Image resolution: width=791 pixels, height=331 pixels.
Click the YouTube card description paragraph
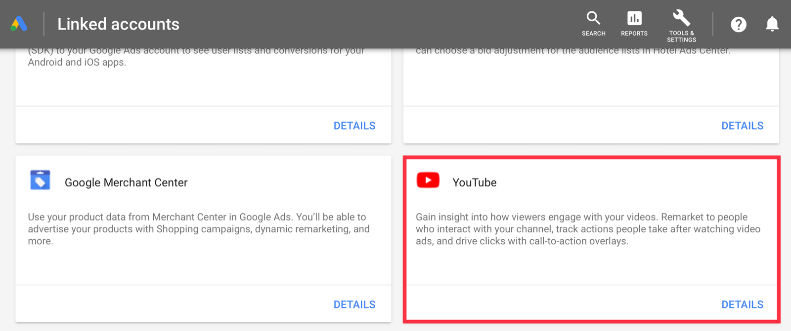588,229
